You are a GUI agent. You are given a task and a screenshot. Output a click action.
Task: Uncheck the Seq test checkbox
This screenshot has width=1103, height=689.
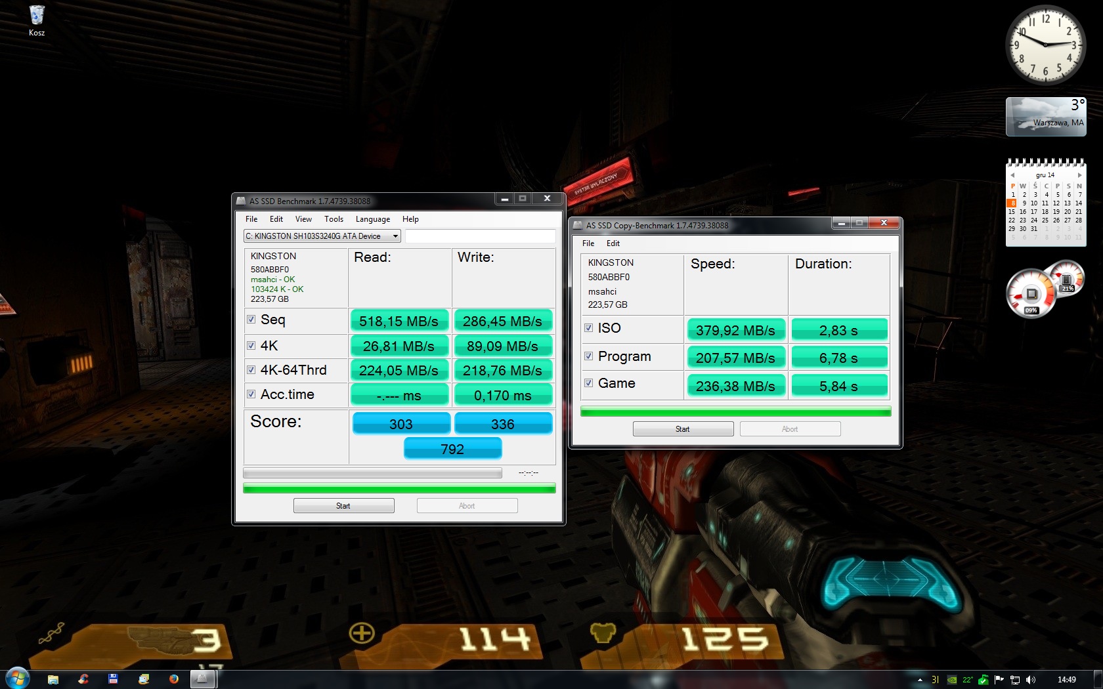(251, 320)
